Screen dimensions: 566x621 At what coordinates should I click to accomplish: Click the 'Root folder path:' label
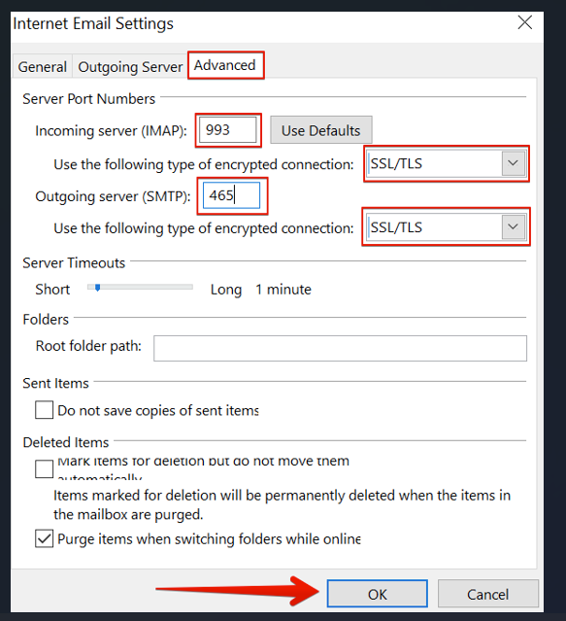[x=88, y=346]
